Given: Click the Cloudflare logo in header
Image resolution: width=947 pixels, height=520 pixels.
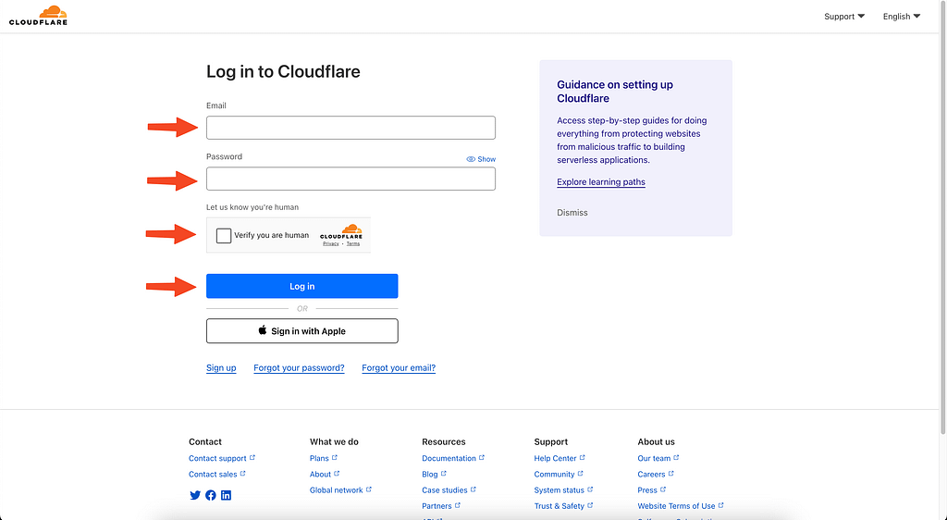Looking at the screenshot, I should 38,15.
